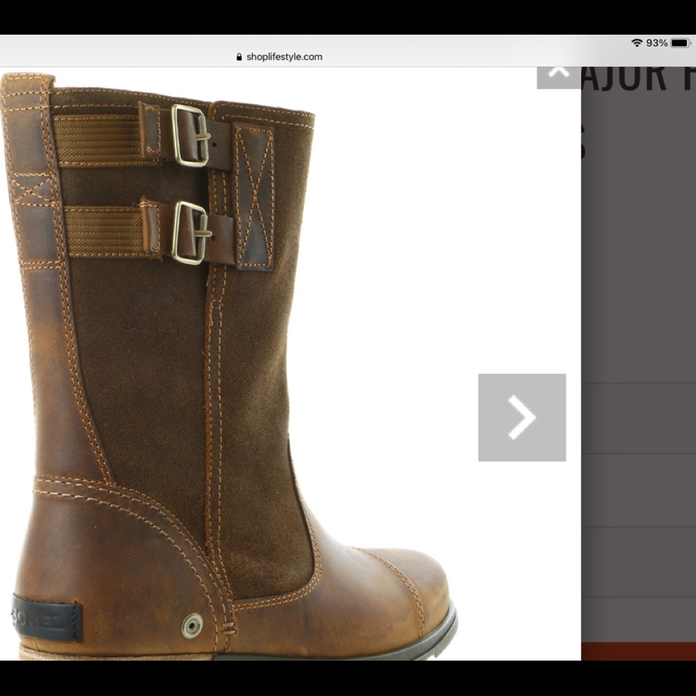Tap the battery indicator icon
Screen dimensions: 696x696
click(681, 43)
